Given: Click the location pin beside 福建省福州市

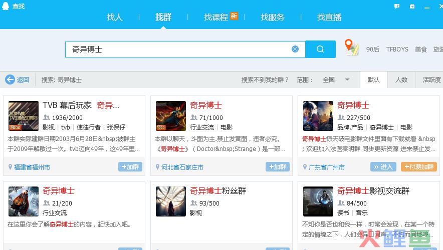Looking at the screenshot, I should (10, 167).
